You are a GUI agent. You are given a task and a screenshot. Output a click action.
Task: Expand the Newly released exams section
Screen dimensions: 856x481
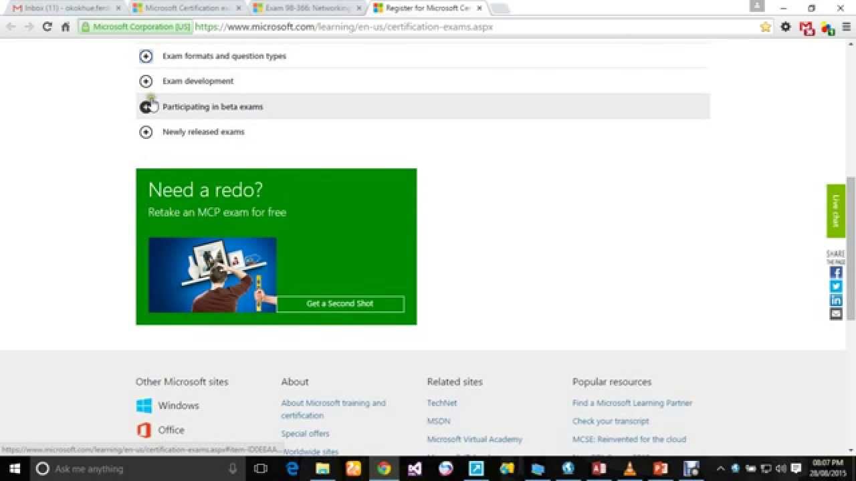pos(146,132)
